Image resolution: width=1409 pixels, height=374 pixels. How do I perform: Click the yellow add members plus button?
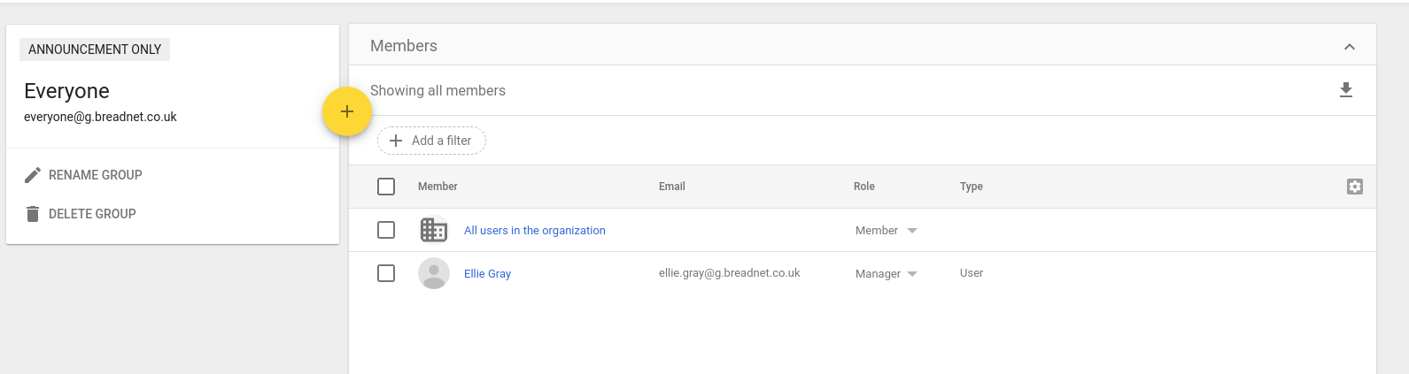click(346, 112)
